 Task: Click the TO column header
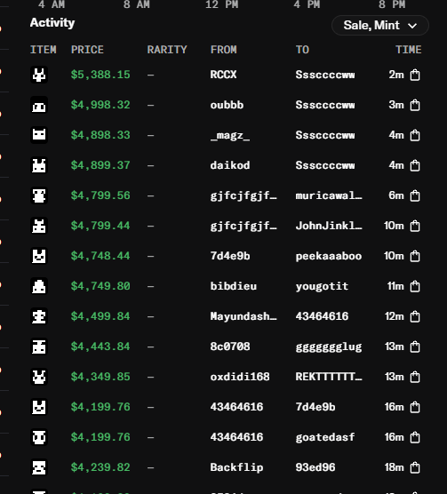302,50
